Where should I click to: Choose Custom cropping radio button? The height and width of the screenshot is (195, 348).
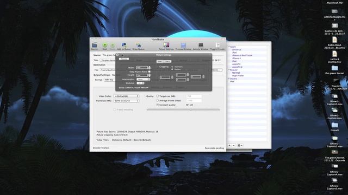point(172,69)
